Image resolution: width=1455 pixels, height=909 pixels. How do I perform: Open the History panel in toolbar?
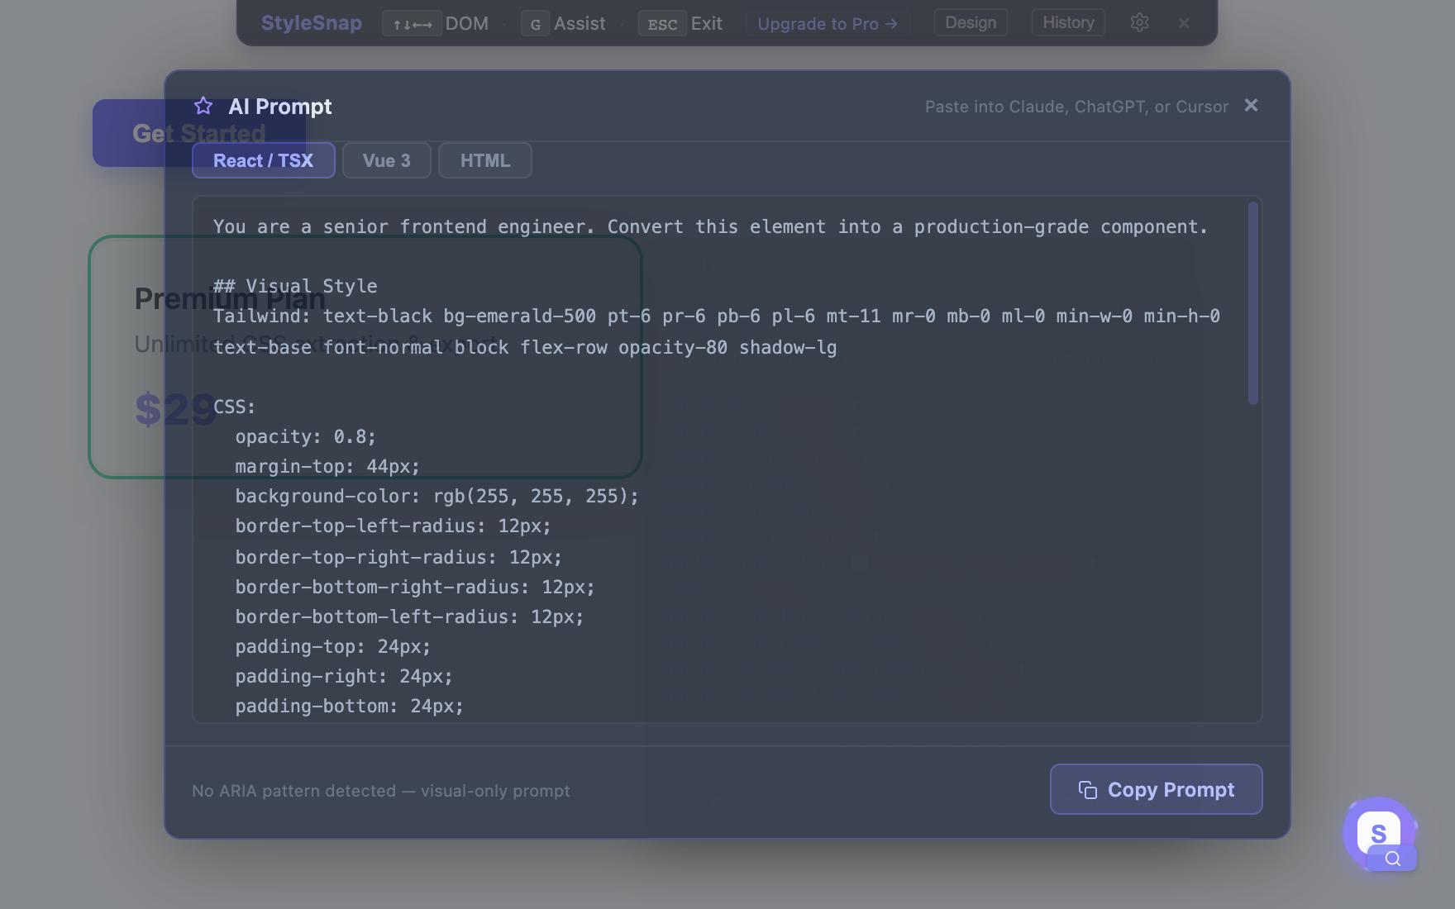tap(1068, 22)
